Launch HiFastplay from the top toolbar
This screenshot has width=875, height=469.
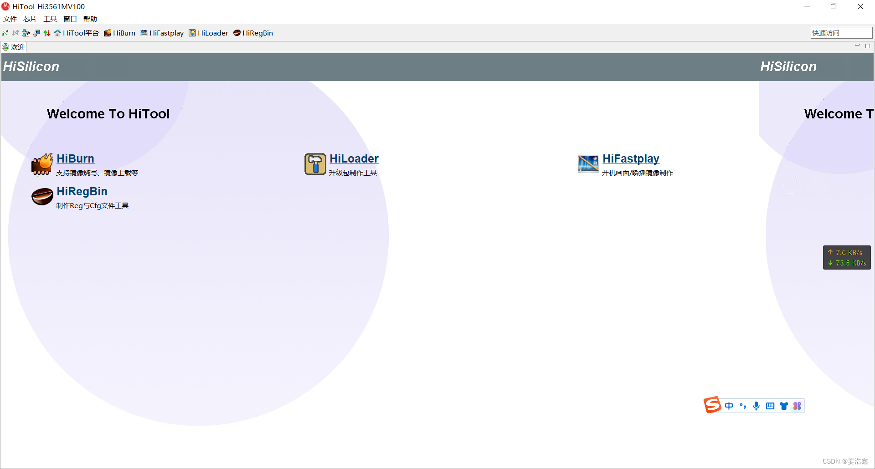(162, 33)
